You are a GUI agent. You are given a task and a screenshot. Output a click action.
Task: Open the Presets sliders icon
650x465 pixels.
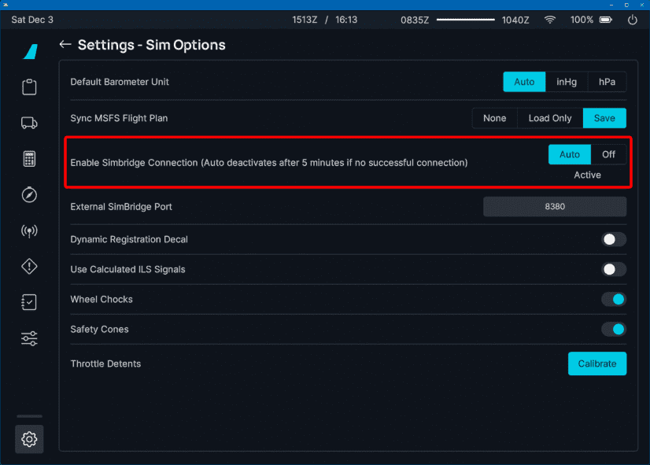29,339
